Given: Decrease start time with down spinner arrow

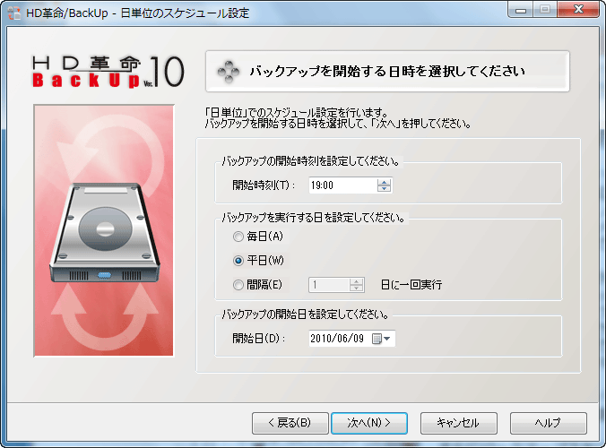Looking at the screenshot, I should tap(384, 189).
